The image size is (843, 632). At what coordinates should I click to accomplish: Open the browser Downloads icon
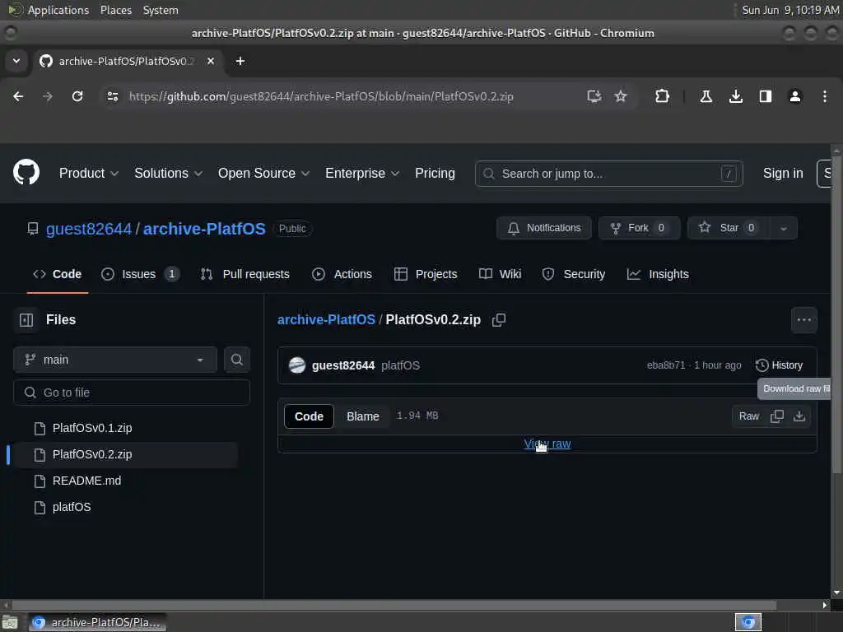tap(735, 96)
